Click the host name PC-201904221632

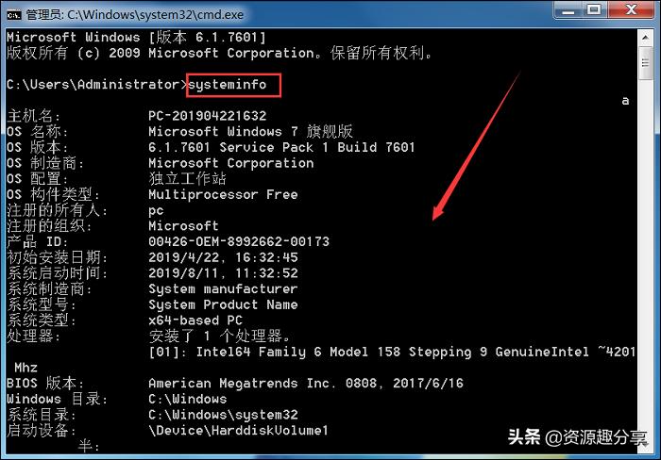208,116
